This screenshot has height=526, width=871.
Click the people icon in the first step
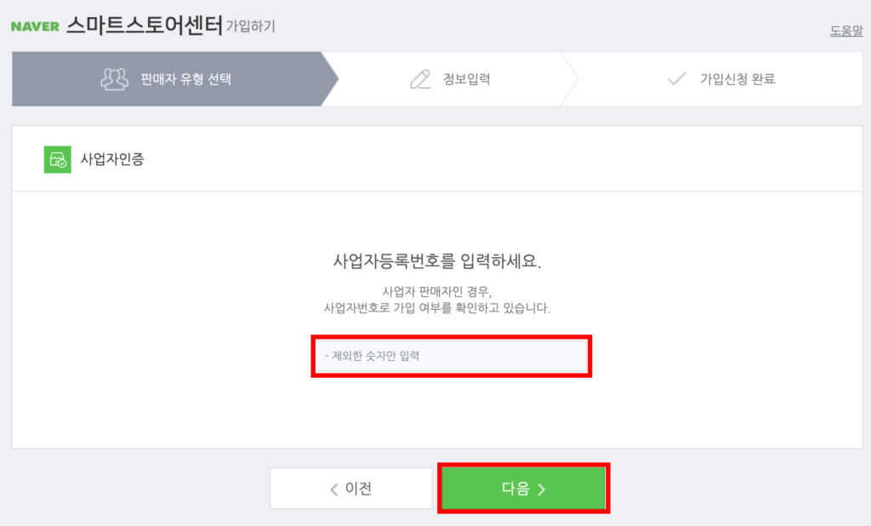click(x=114, y=79)
